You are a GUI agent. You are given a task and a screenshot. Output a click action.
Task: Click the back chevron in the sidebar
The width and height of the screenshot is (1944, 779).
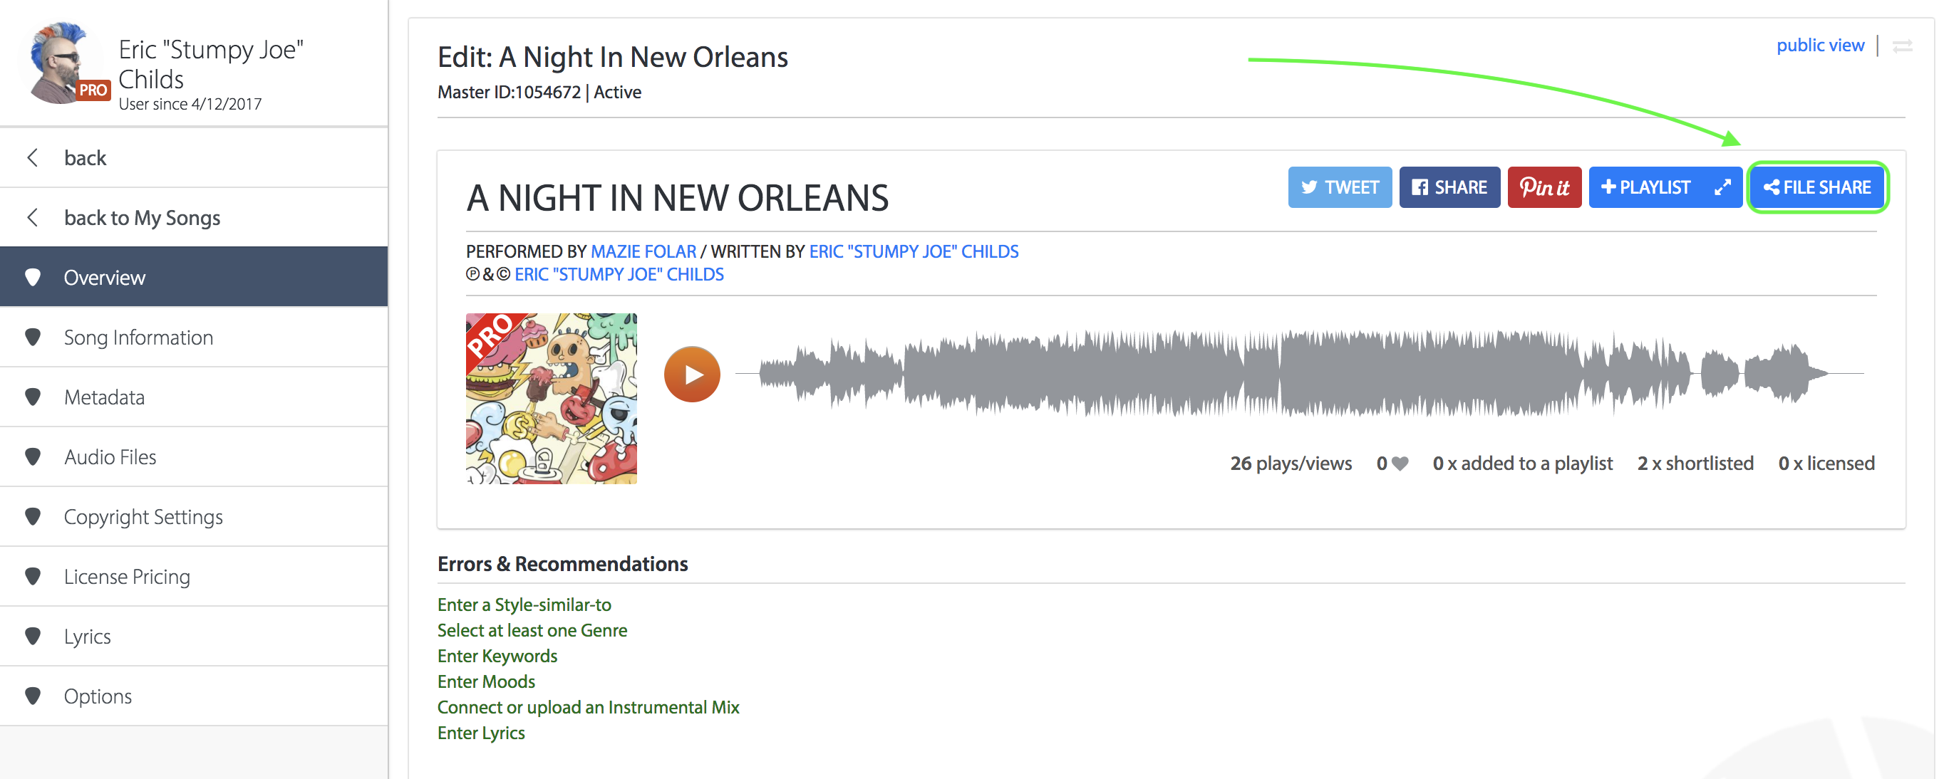coord(33,157)
